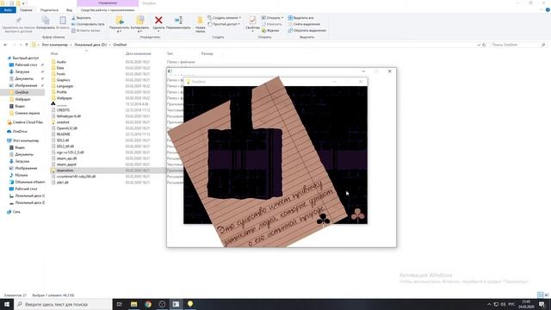Select the oneshot application file
551x310 pixels.
tap(63, 122)
